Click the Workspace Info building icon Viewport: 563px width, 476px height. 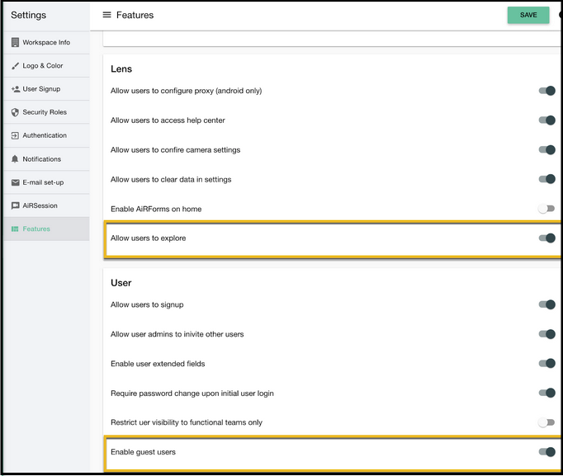[15, 42]
